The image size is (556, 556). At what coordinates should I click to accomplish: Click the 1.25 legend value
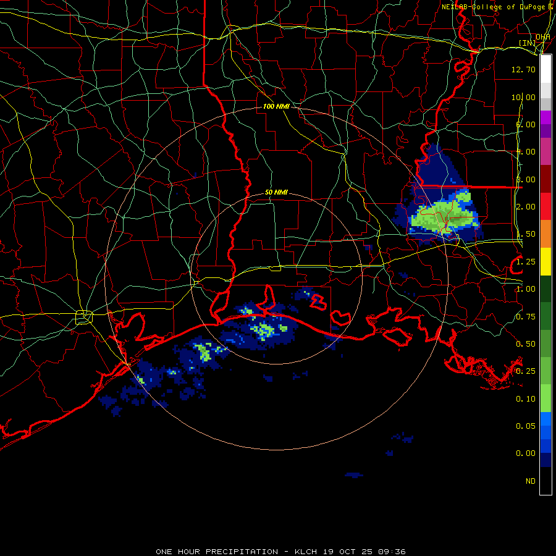pos(526,262)
